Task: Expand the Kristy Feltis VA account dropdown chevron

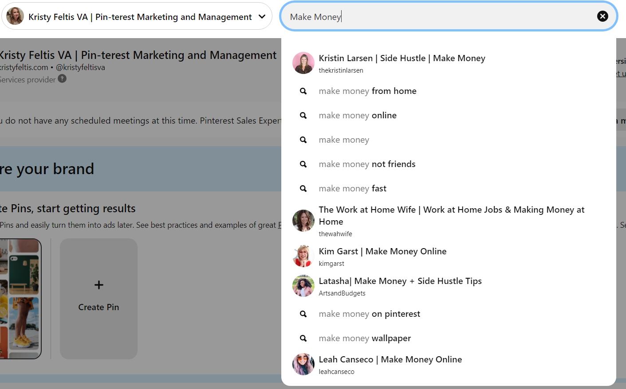Action: point(262,17)
